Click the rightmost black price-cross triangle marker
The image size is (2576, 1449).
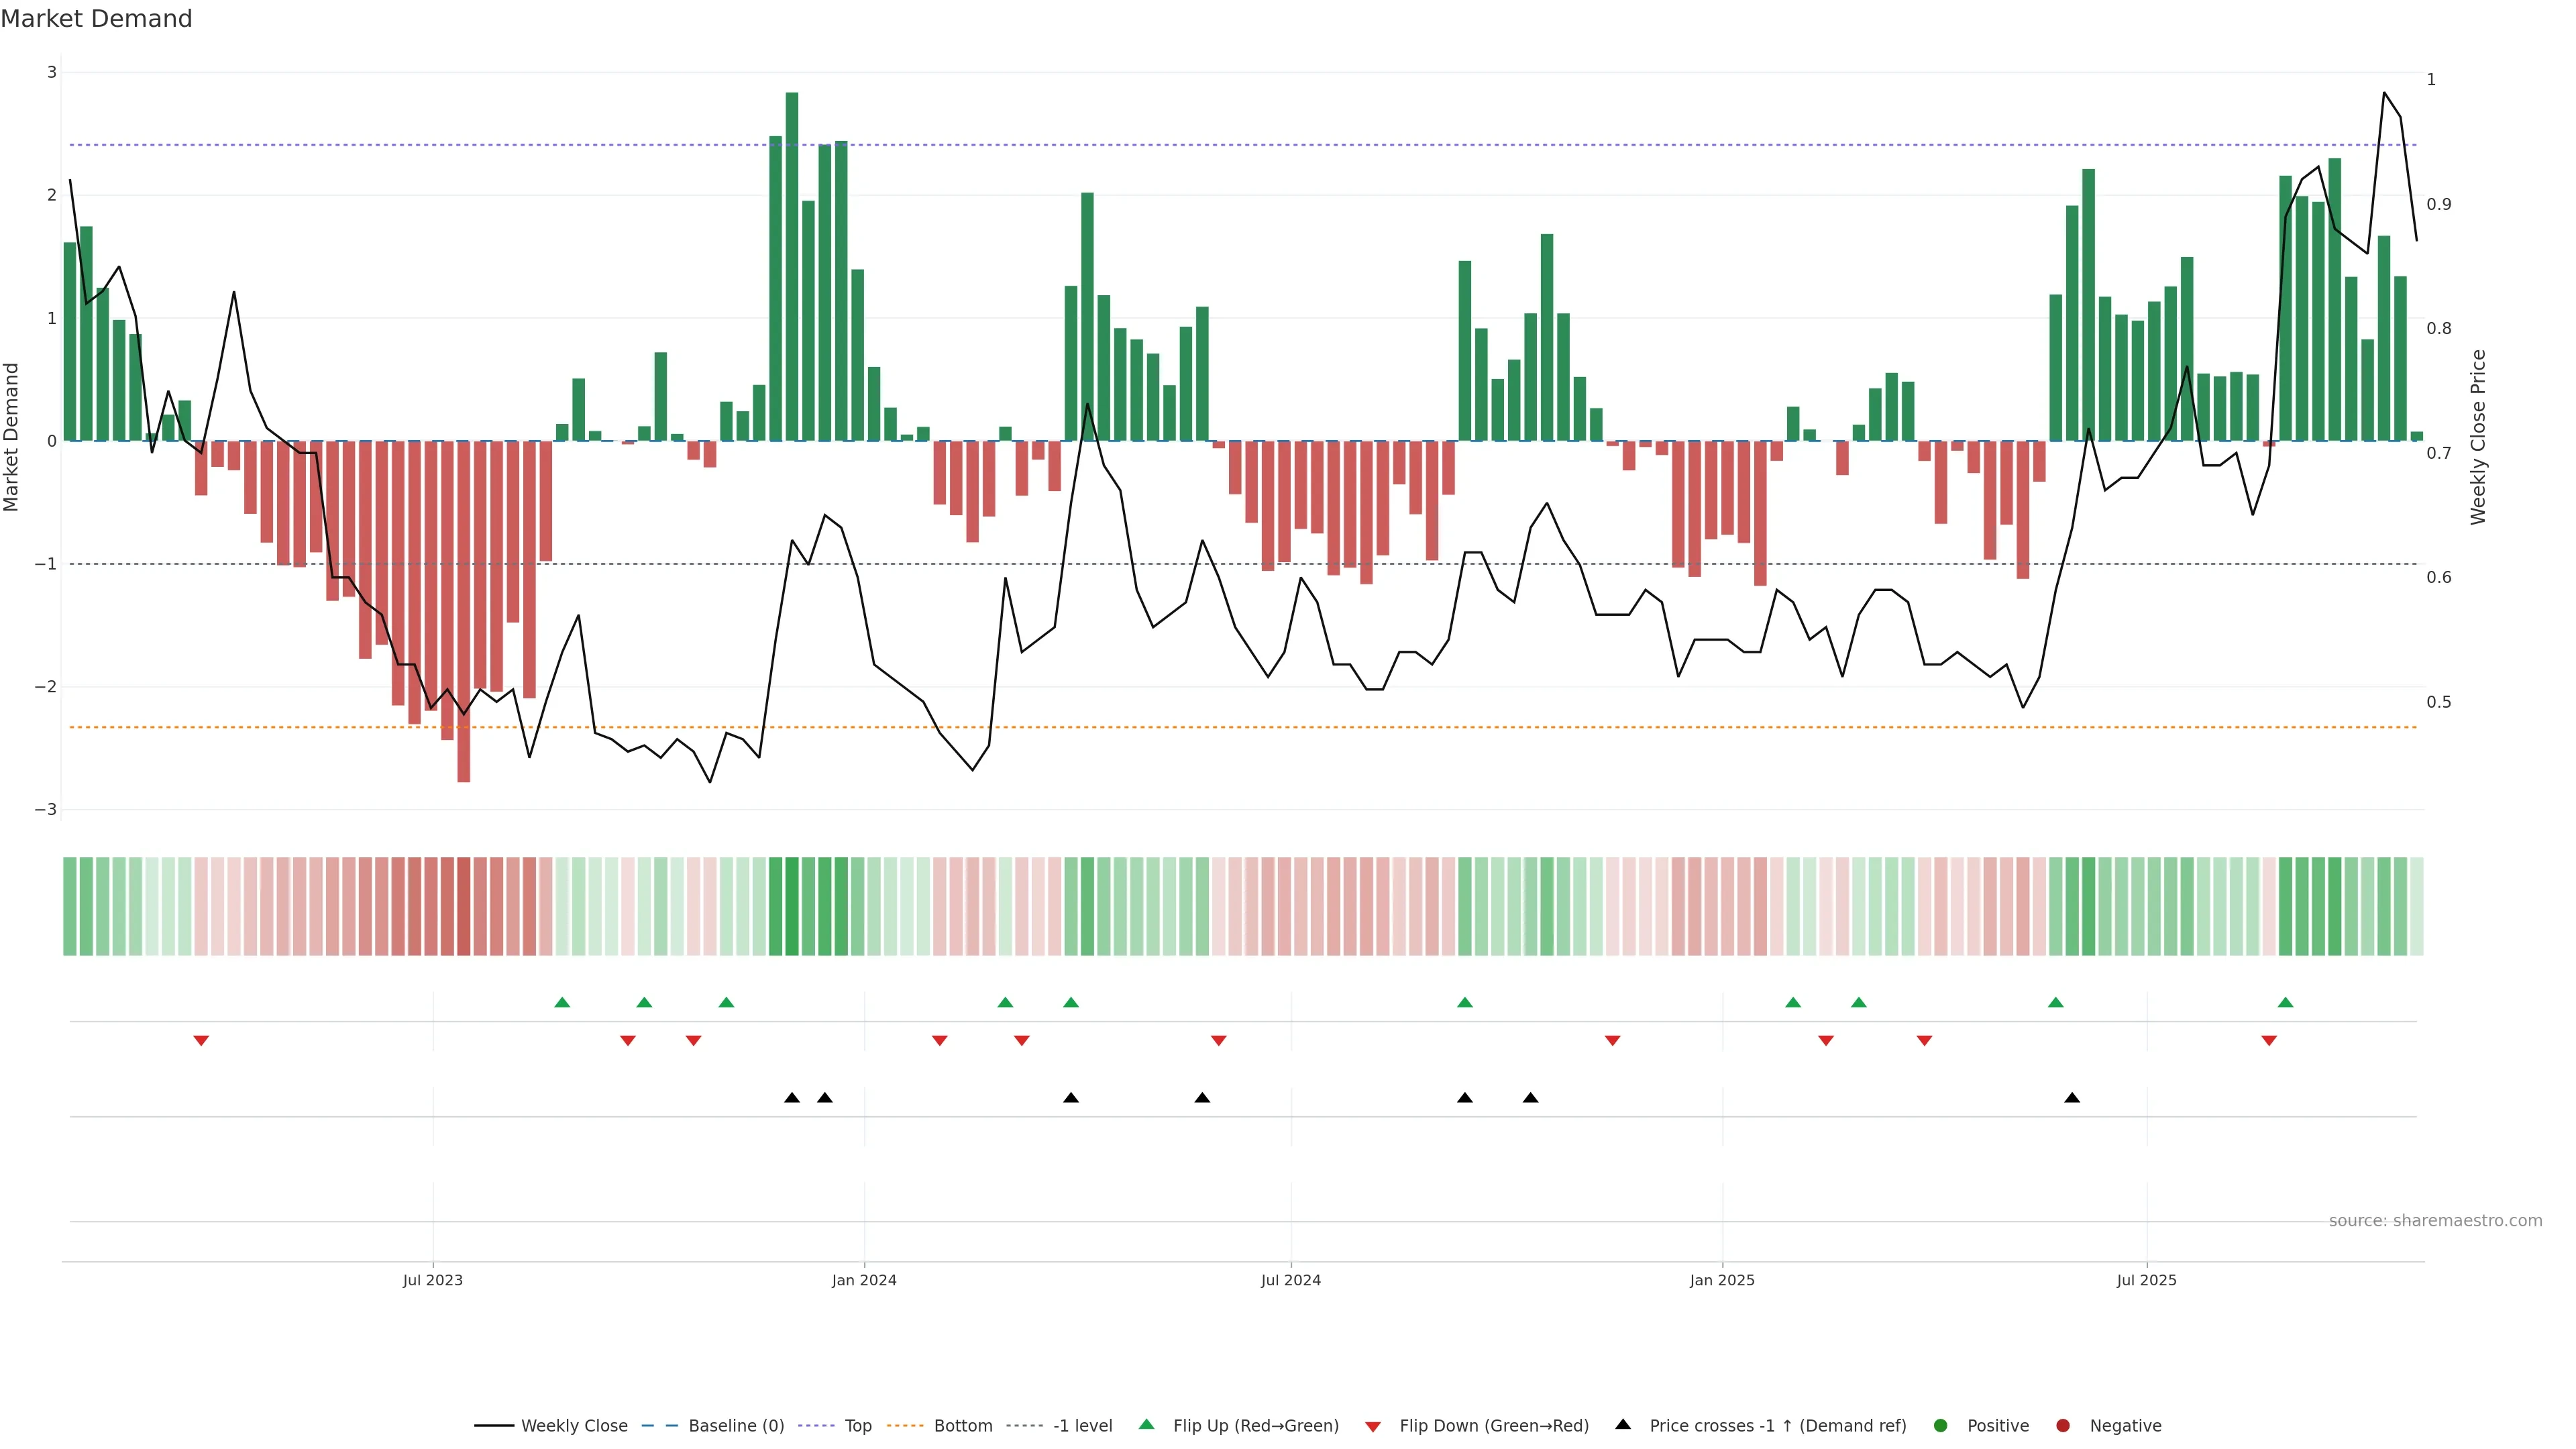(2072, 1098)
